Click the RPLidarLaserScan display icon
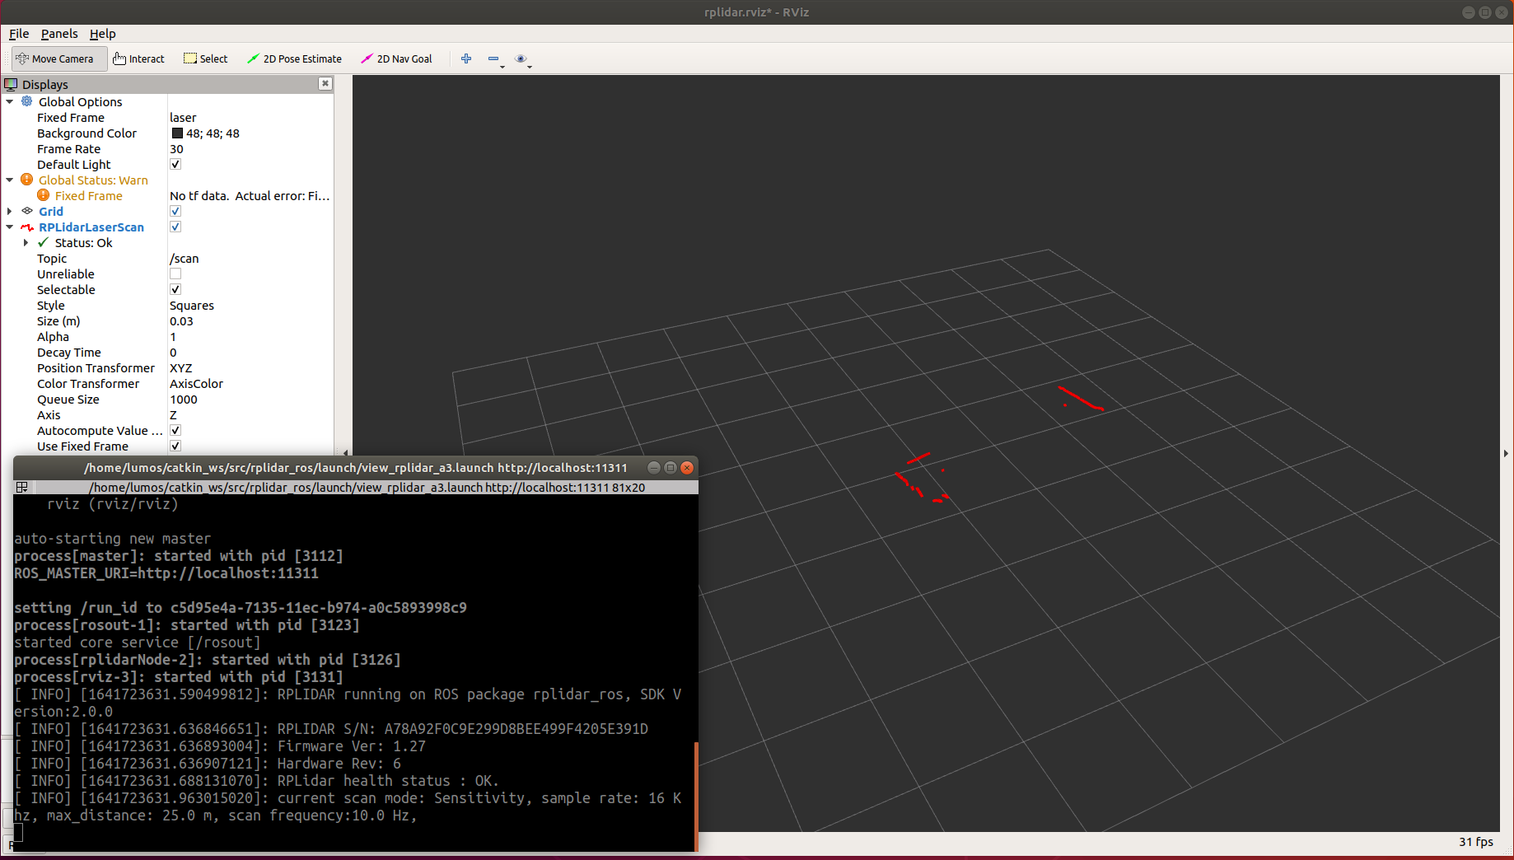The width and height of the screenshot is (1514, 860). [27, 227]
